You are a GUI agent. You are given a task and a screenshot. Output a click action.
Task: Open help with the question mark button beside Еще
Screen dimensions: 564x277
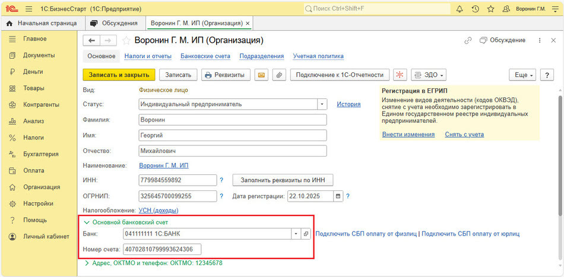(547, 75)
